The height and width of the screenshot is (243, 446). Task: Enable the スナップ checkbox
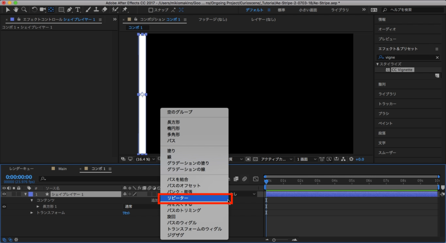(151, 10)
